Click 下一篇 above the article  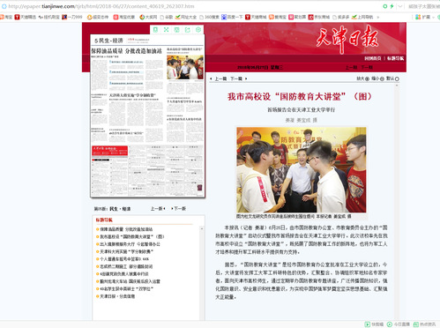point(238,78)
